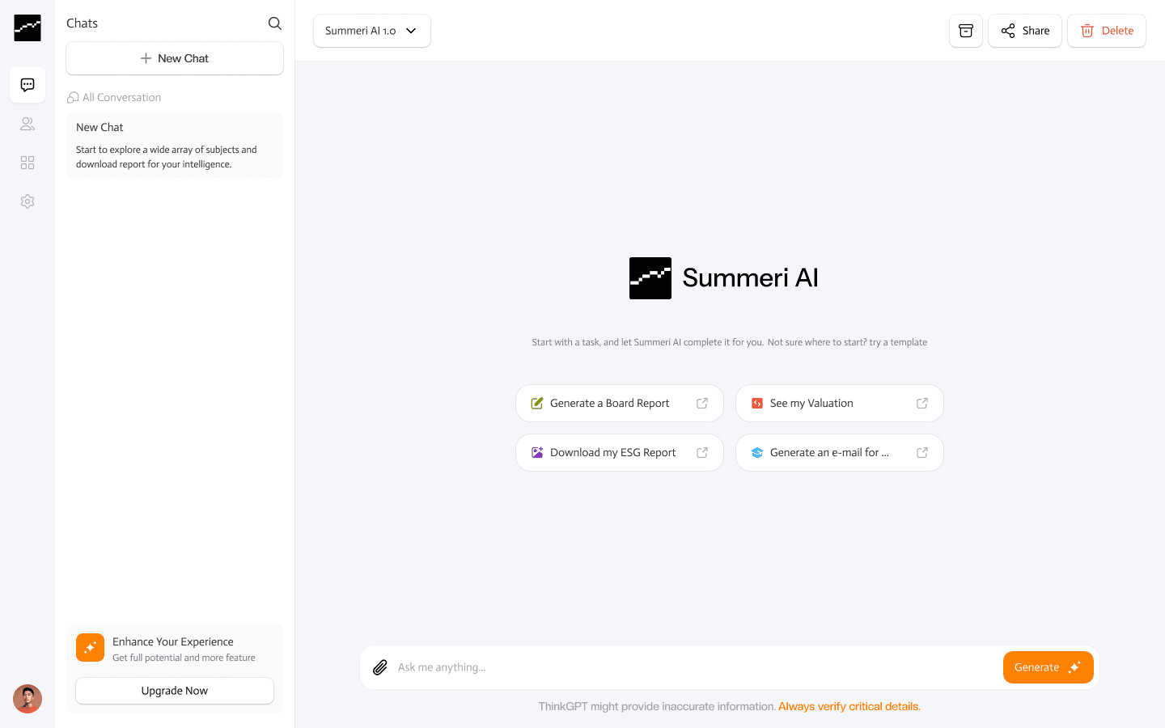Choose the Download my ESG Report template
This screenshot has width=1165, height=728.
[620, 453]
